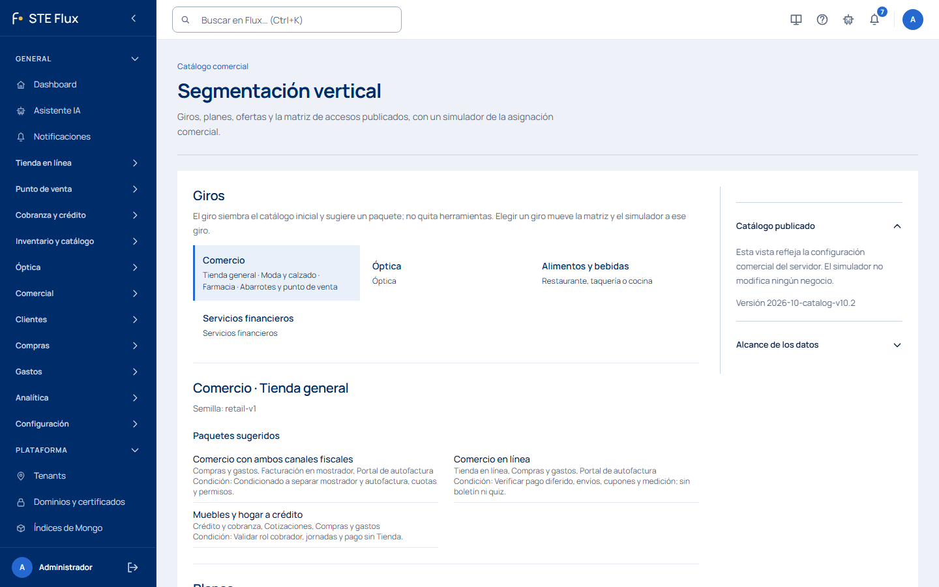Expand the Compras sidebar submenu
Screen dimensions: 939x587
tap(78, 346)
